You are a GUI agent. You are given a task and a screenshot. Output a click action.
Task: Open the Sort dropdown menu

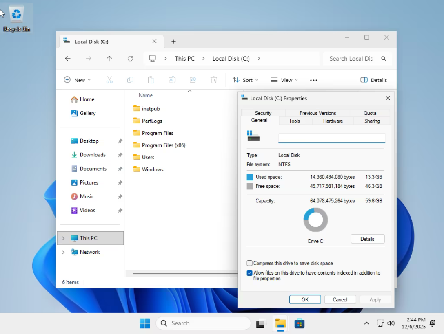(245, 80)
